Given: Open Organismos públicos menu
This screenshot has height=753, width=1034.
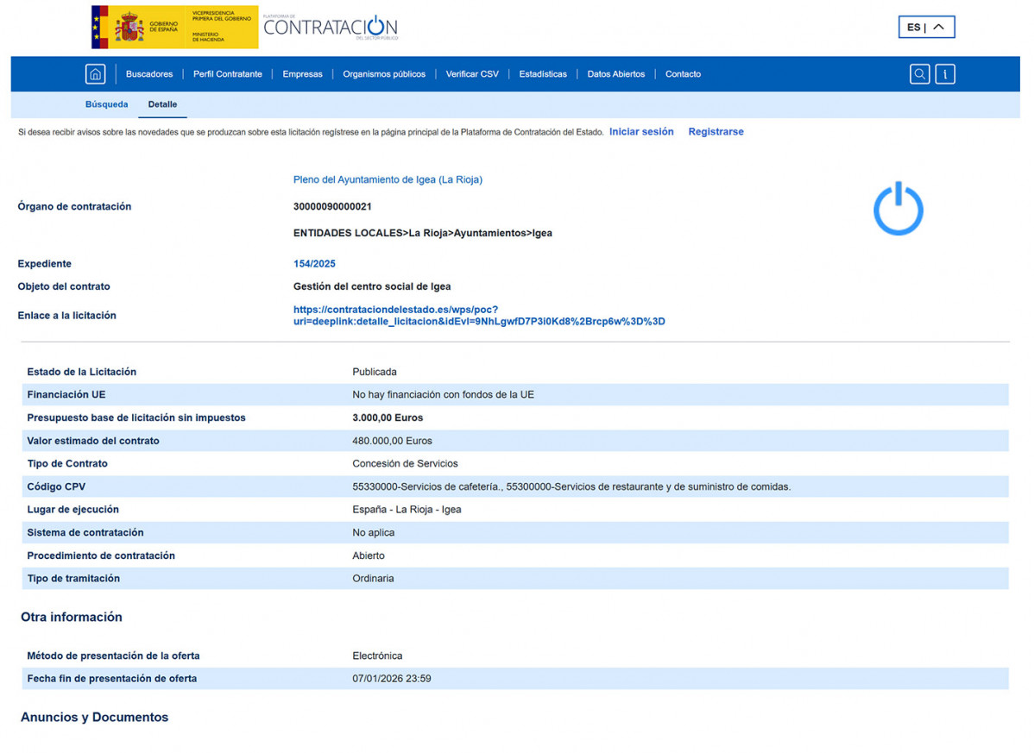Looking at the screenshot, I should tap(384, 74).
